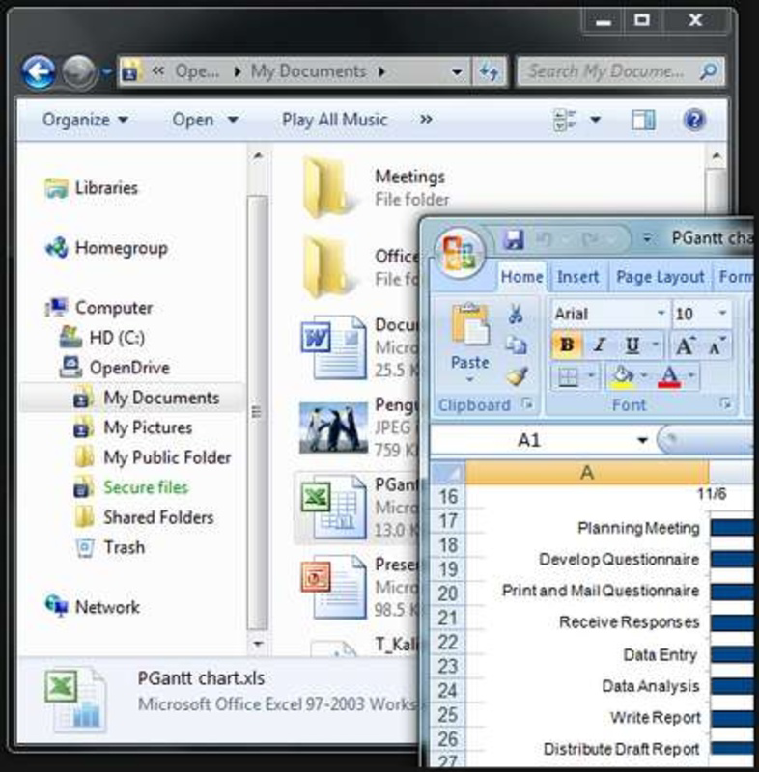Select the Penguins JPEG thumbnail
Viewport: 759px width, 772px height.
pos(333,427)
